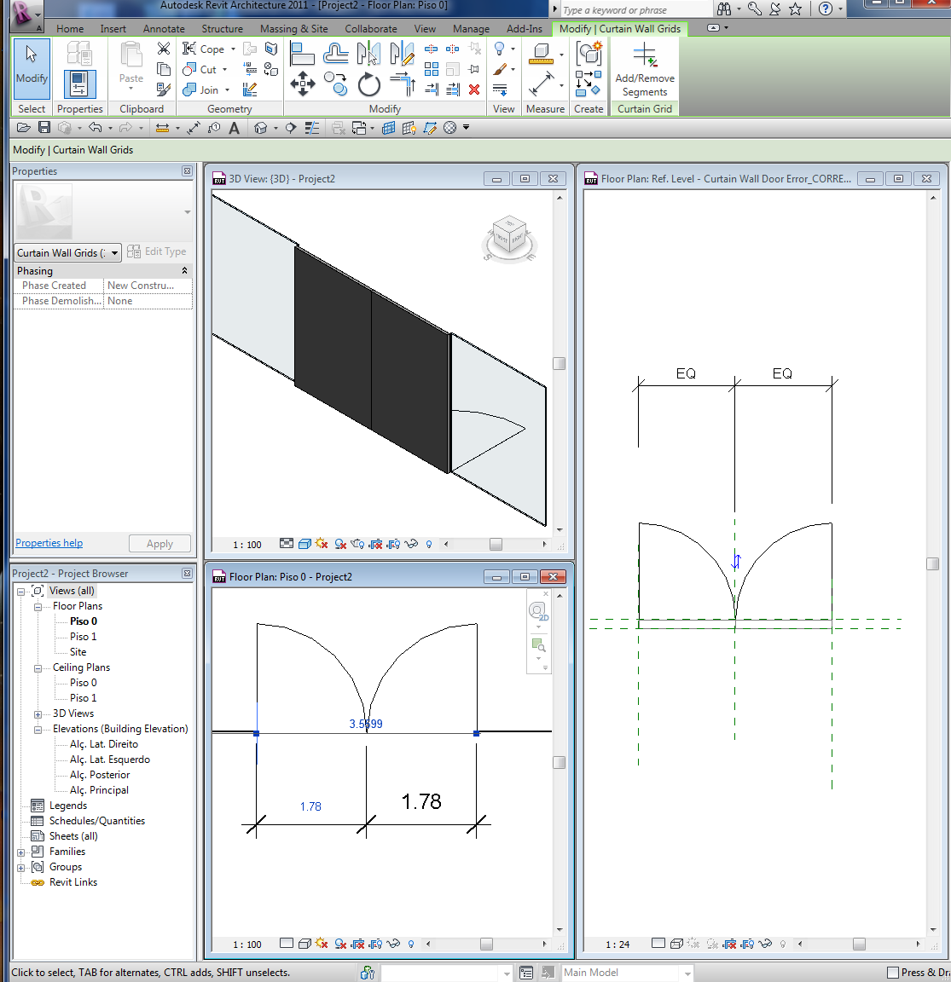Screen dimensions: 951x982
Task: Open Piso 1 under Floor Plans
Action: pyautogui.click(x=83, y=637)
